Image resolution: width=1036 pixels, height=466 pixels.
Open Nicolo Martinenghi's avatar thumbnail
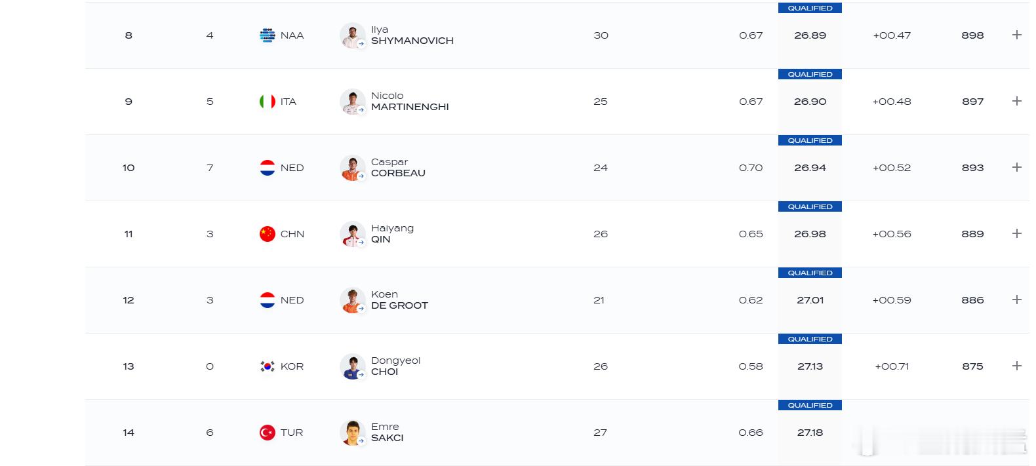click(353, 102)
